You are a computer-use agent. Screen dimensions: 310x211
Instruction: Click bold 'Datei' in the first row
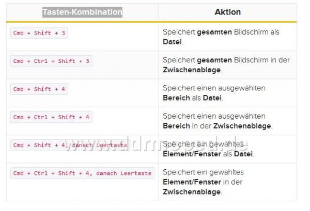coord(172,42)
